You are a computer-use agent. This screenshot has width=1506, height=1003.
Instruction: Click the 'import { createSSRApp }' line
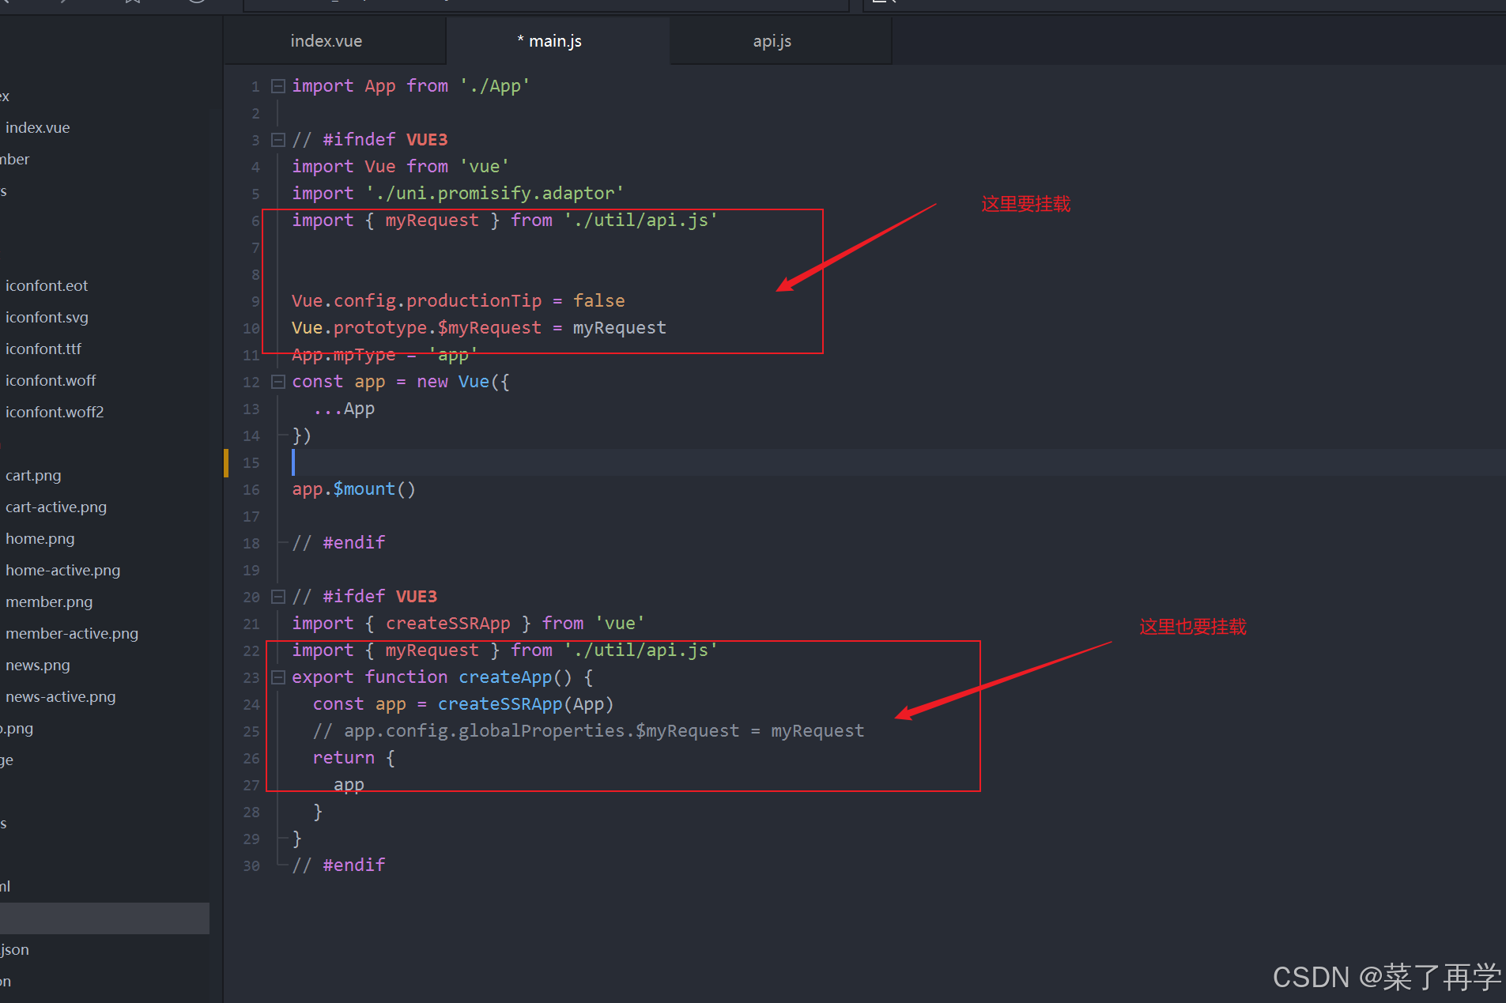coord(468,624)
